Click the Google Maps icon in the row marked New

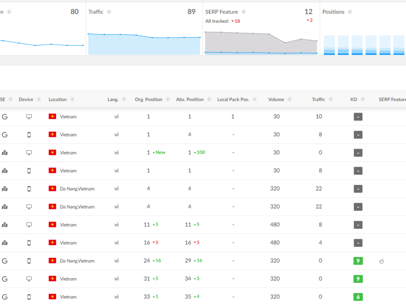4,153
